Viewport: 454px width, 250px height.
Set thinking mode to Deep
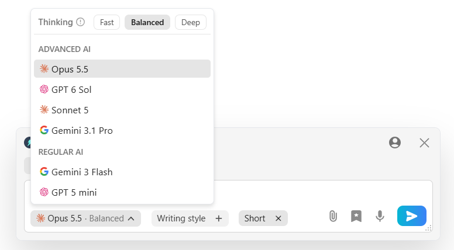coord(191,22)
